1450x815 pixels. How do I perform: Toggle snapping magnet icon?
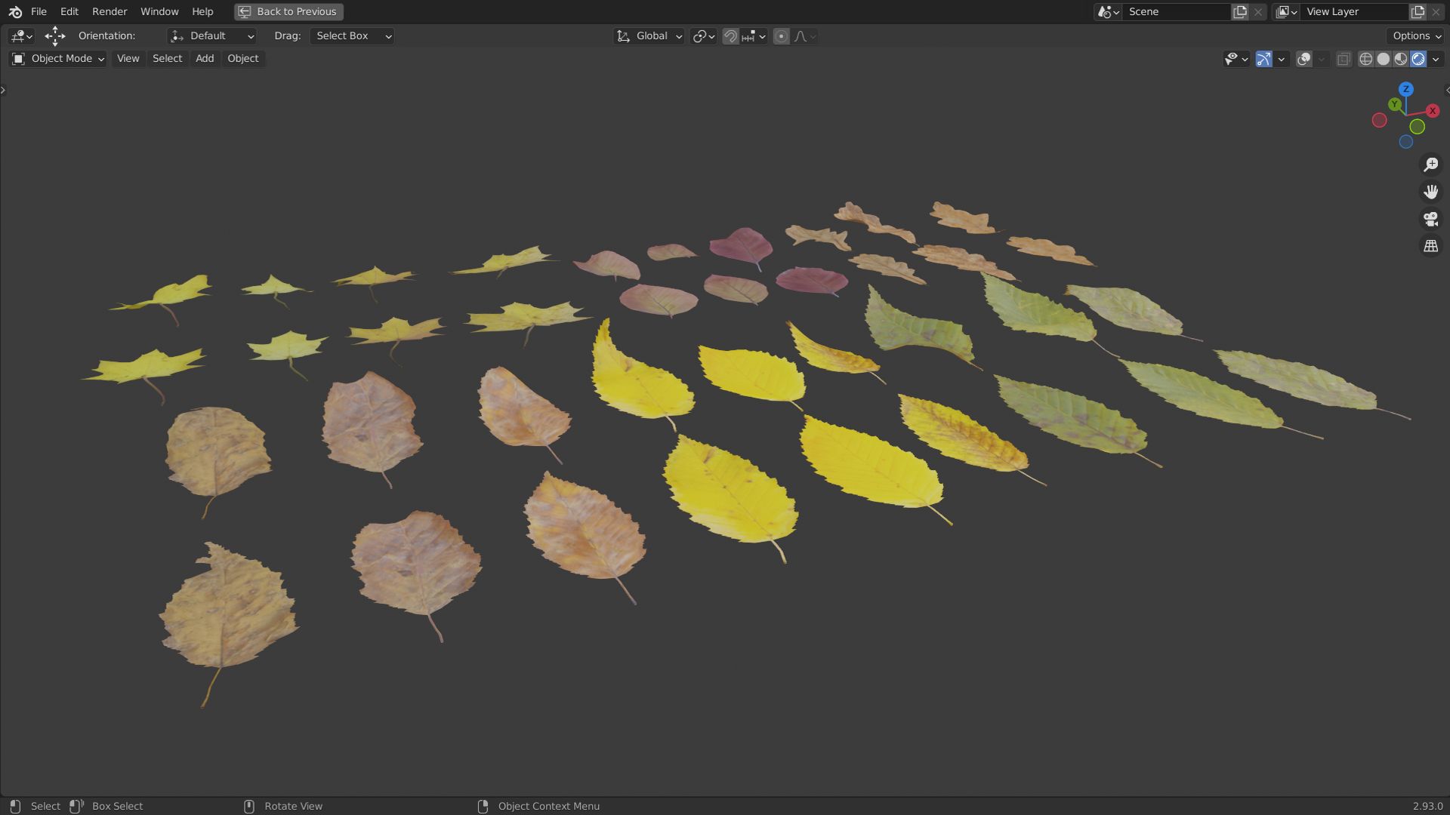[730, 36]
